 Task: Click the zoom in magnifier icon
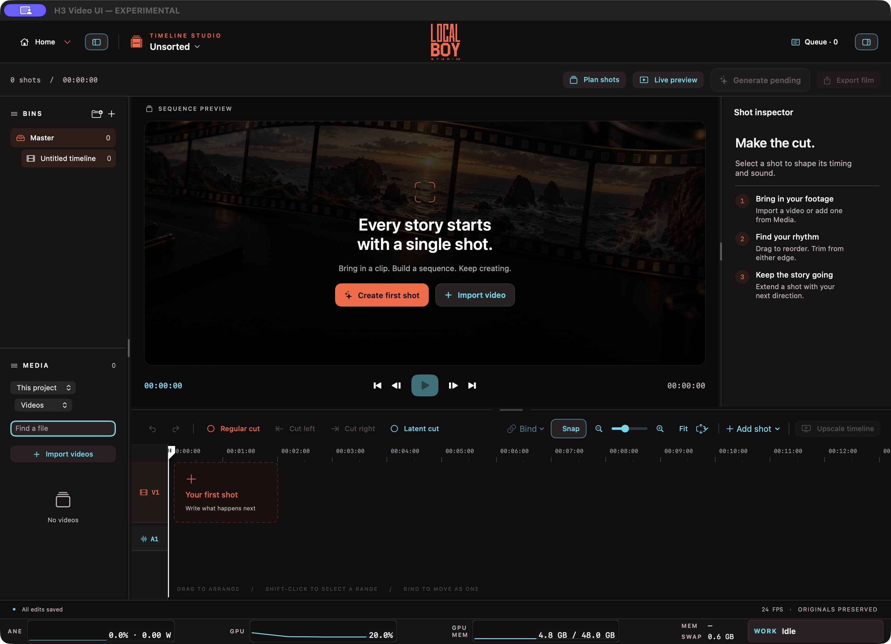660,429
